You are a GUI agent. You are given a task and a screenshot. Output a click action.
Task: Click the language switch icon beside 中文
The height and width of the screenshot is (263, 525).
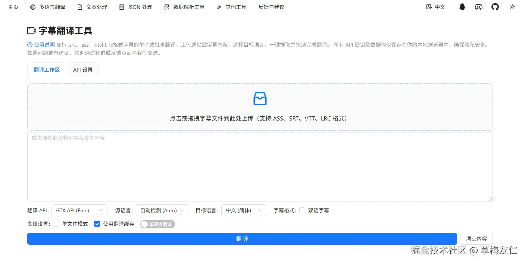pos(429,7)
